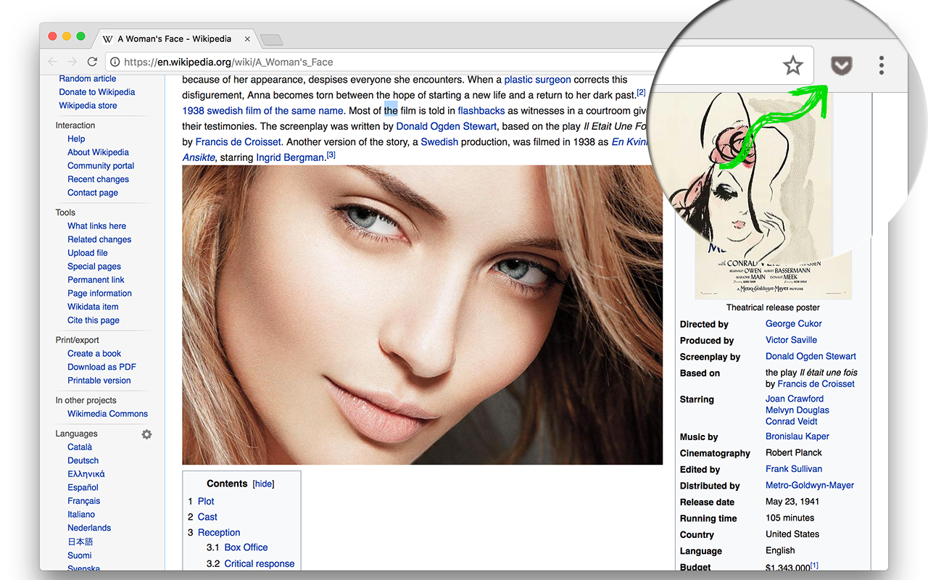Open George Cukor in infobox
Image resolution: width=928 pixels, height=580 pixels.
[794, 323]
